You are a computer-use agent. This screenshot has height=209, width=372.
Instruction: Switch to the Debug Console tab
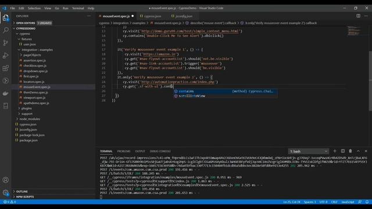tap(160, 151)
